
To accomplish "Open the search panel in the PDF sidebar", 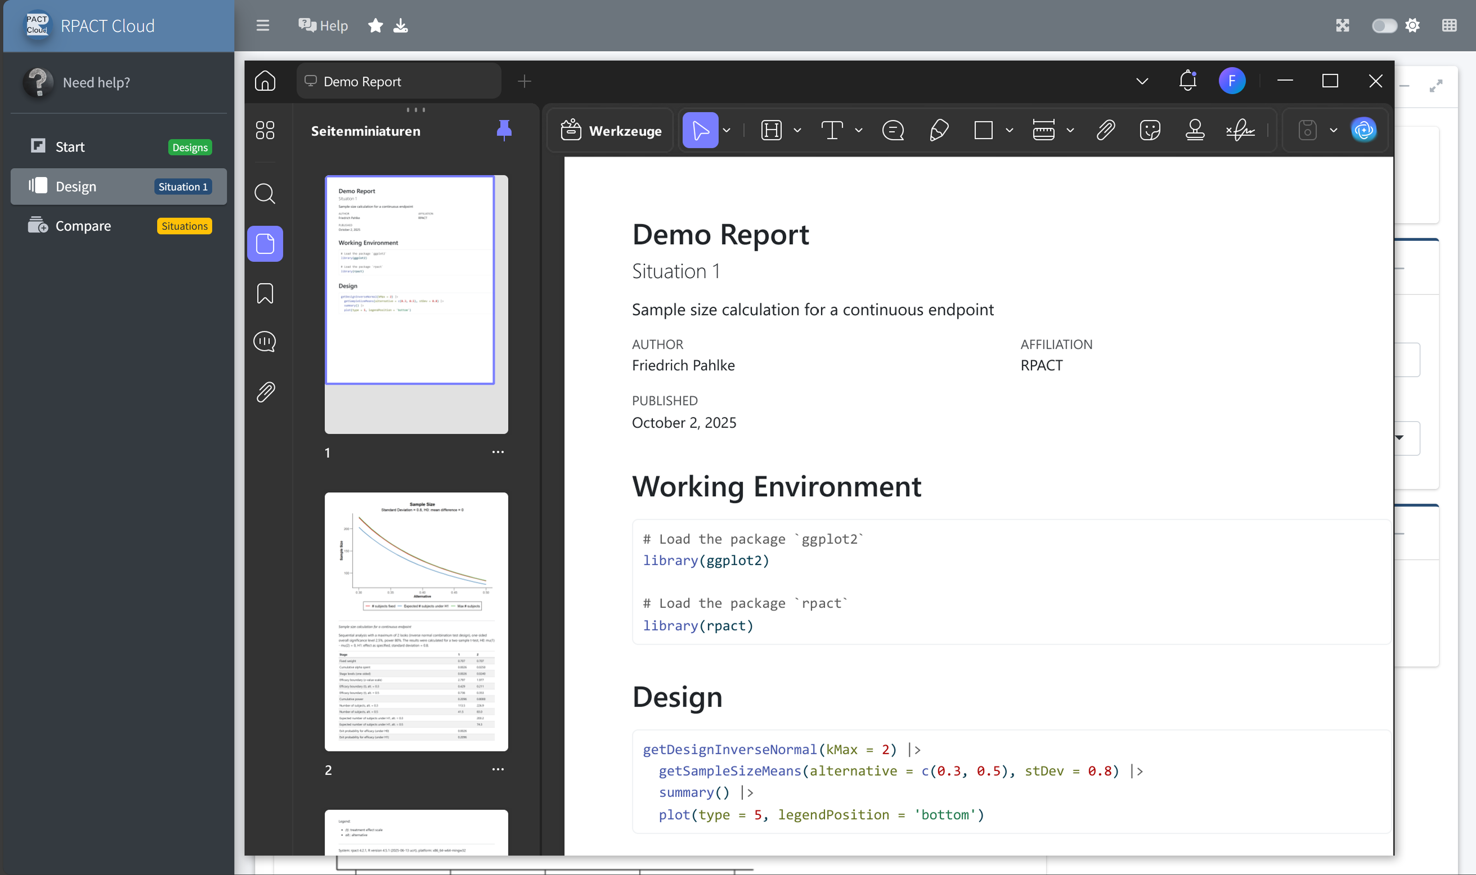I will pyautogui.click(x=265, y=193).
